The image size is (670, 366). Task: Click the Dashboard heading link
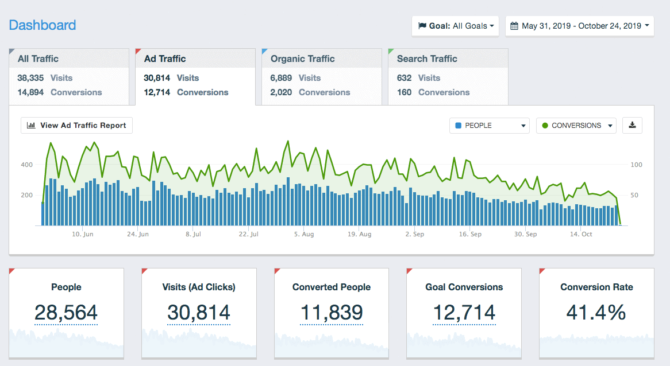tap(43, 25)
